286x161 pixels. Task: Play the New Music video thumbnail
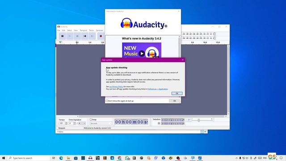click(x=142, y=54)
